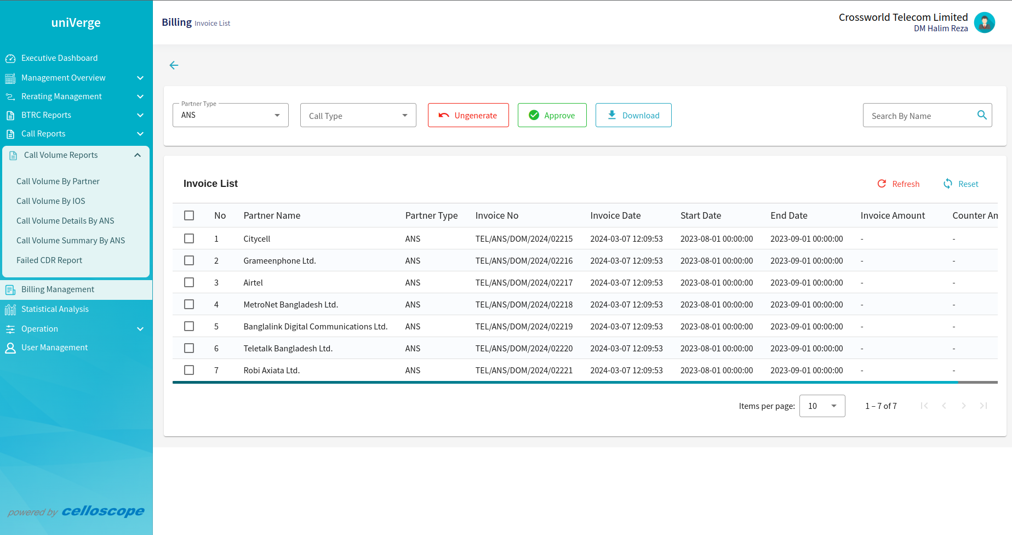Click the Rerating Management icon
The height and width of the screenshot is (535, 1012).
coord(10,96)
